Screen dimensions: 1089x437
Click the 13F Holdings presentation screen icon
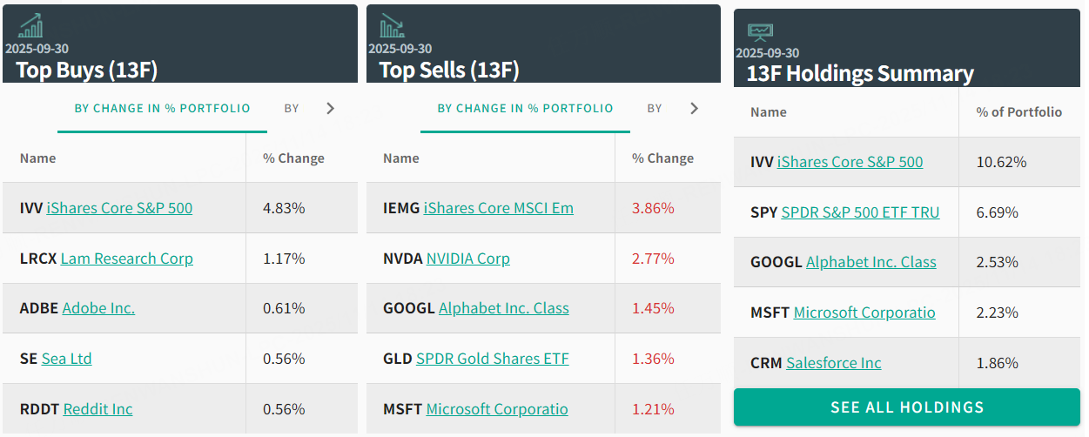click(x=760, y=33)
